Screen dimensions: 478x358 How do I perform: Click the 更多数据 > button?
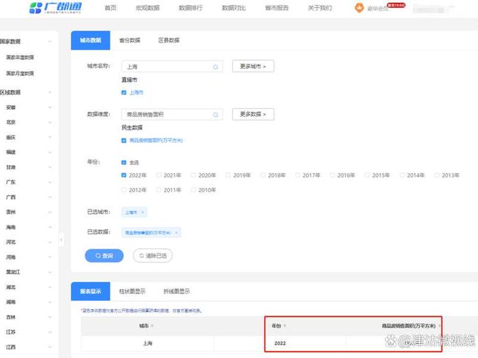click(x=253, y=114)
